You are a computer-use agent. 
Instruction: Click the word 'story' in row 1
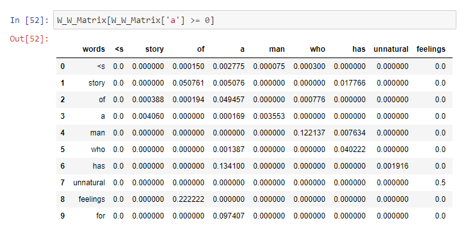(x=97, y=83)
